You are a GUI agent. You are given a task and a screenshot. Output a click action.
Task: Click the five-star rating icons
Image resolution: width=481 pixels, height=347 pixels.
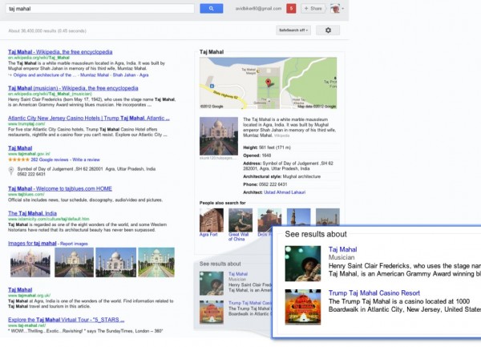(x=18, y=159)
